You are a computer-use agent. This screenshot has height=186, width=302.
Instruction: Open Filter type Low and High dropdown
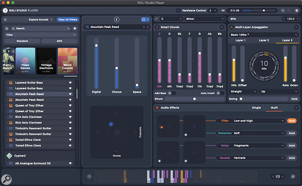[x=259, y=121]
